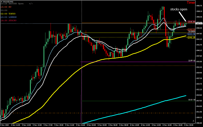Select the '6 Nov 04:00' time label
The height and width of the screenshot is (127, 203).
pos(102,125)
